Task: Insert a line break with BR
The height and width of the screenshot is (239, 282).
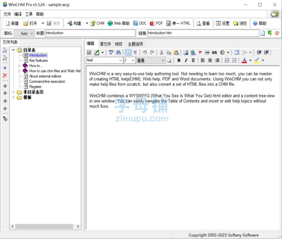Action: 214,53
